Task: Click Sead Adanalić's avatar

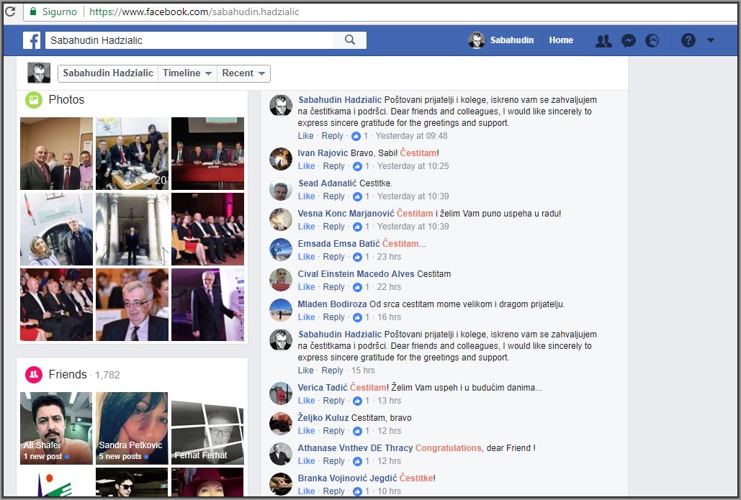Action: [281, 189]
